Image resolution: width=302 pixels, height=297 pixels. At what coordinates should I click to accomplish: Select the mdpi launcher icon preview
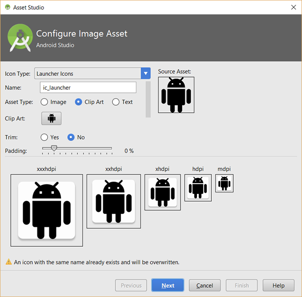[225, 183]
